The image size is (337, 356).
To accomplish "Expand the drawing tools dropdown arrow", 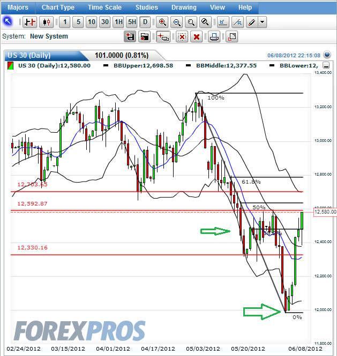I will click(x=262, y=22).
